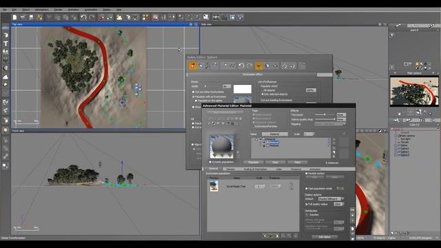
Task: Select the cube primitive tool in the left toolbar
Action: [x=6, y=35]
